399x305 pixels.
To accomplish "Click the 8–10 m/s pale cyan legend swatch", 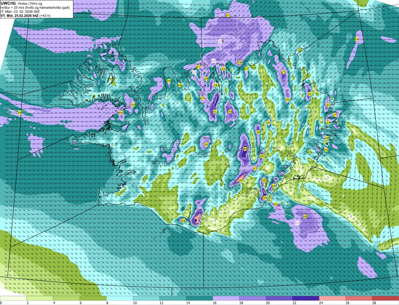I will pyautogui.click(x=120, y=298).
